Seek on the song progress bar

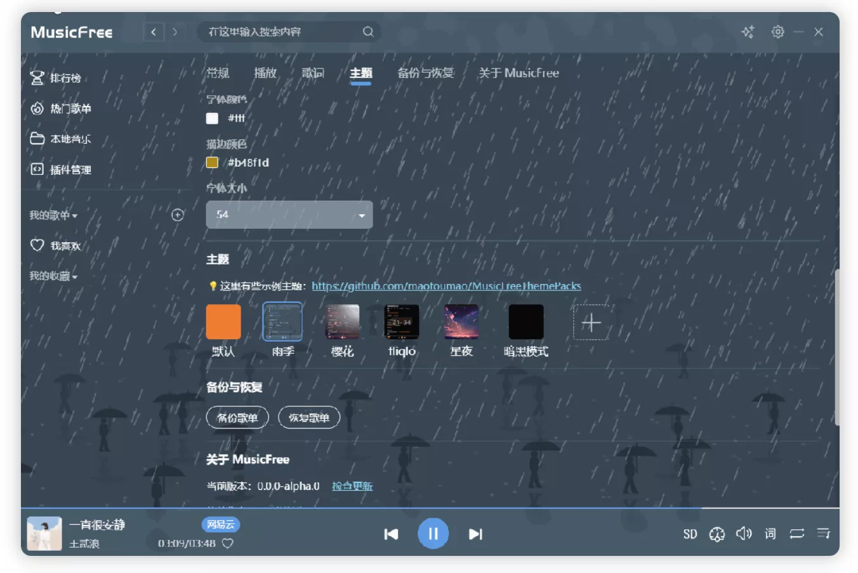[x=430, y=508]
